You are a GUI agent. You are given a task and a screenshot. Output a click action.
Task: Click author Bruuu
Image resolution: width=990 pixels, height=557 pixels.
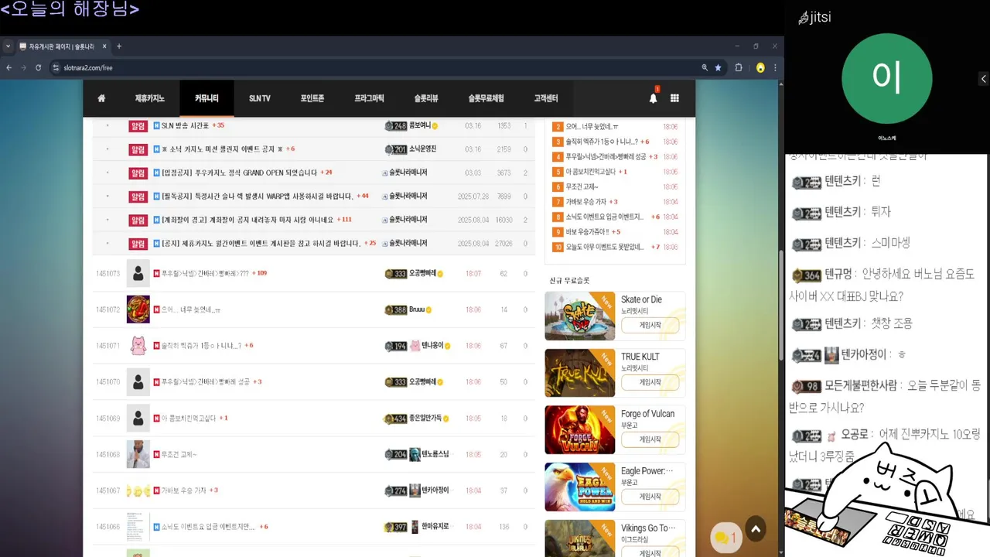click(x=417, y=309)
